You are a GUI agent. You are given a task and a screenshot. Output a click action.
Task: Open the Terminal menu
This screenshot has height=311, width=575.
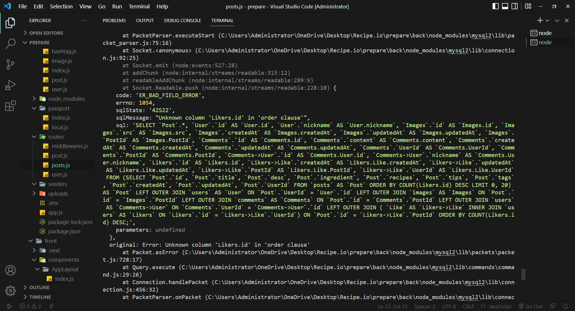pos(139,6)
